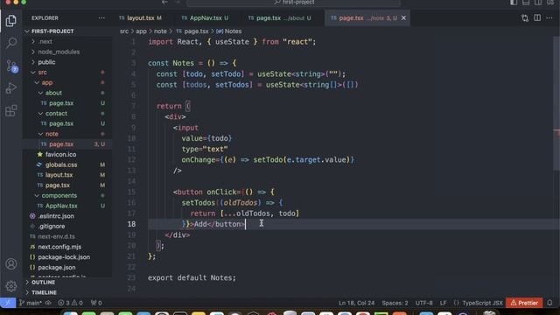Open page.tsx under about folder
Screen dimensions: 560x315
coord(61,103)
